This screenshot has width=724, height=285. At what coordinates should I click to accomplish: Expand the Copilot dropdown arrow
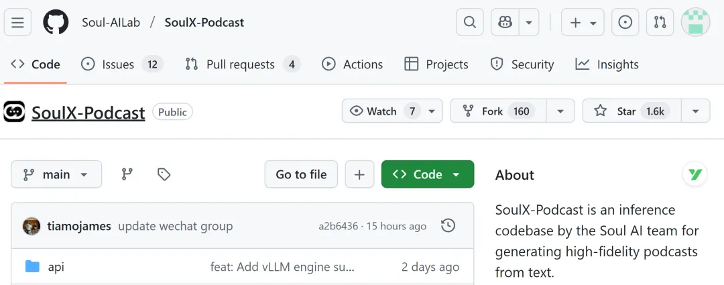[529, 22]
